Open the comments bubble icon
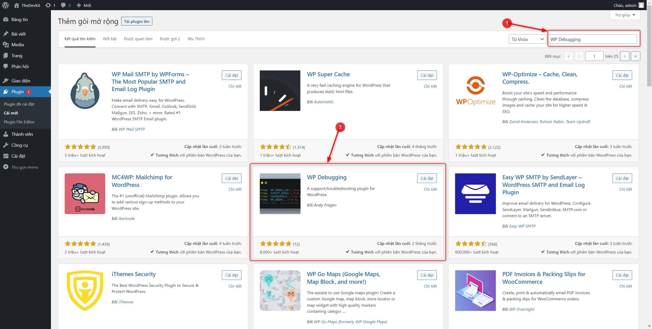 point(63,5)
